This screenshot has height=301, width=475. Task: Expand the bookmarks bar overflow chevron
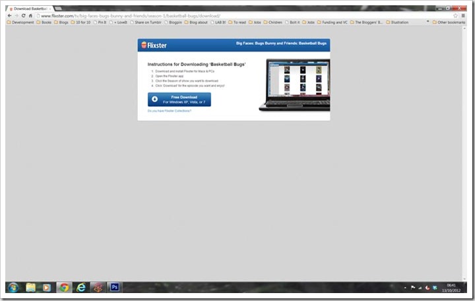[427, 22]
